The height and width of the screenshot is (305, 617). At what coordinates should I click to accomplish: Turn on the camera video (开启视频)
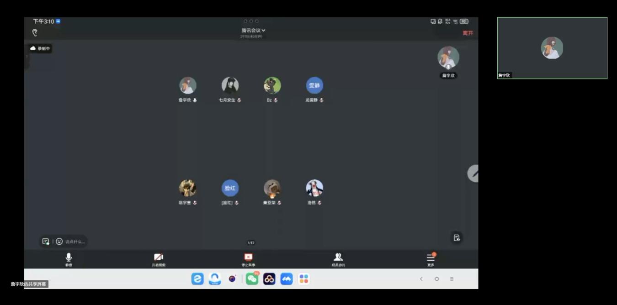tap(159, 259)
